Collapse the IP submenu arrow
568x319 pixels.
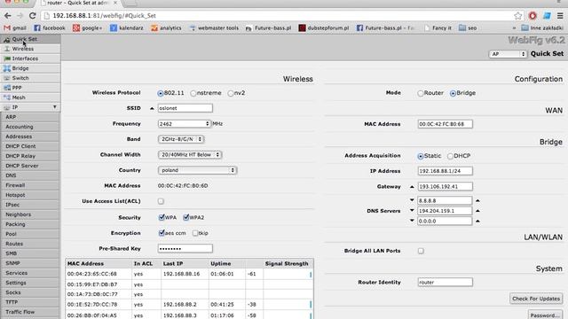click(55, 107)
